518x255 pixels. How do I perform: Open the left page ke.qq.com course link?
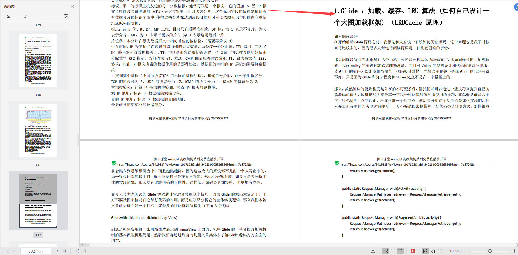pos(184,165)
